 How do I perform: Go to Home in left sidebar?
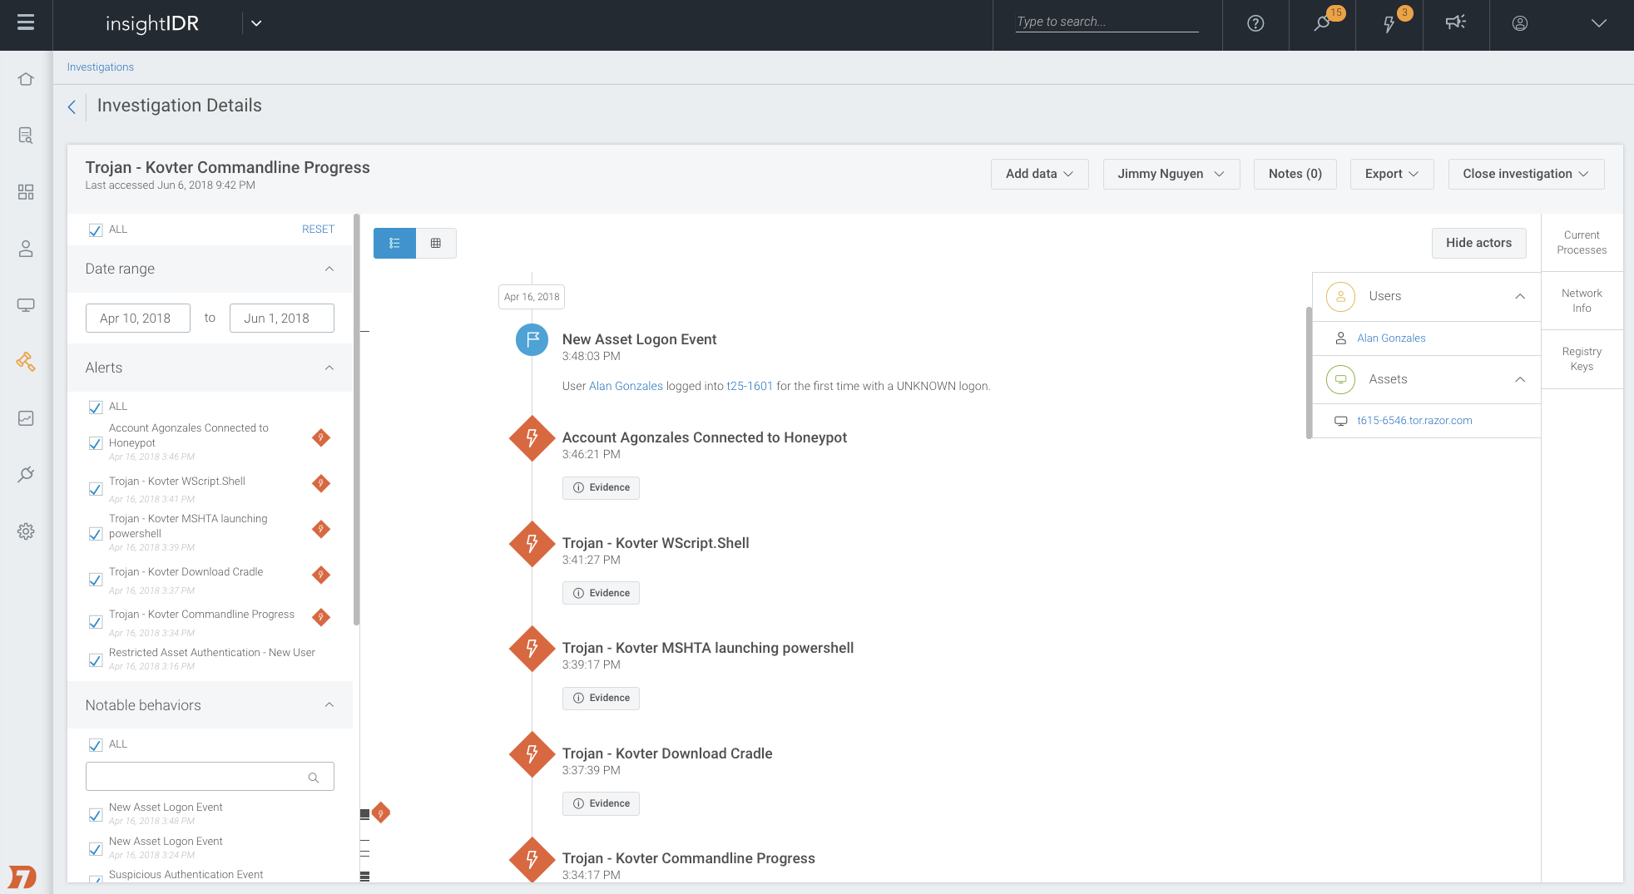click(26, 79)
